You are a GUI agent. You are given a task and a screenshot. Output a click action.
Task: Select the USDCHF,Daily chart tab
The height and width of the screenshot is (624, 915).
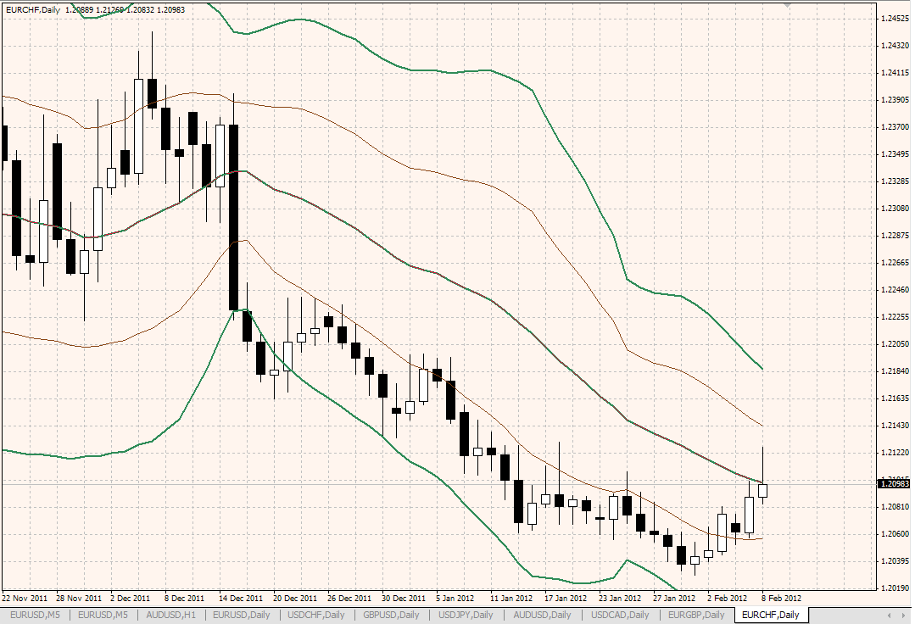pyautogui.click(x=316, y=615)
